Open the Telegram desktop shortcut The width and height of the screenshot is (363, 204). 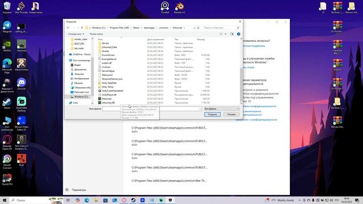coord(7,27)
